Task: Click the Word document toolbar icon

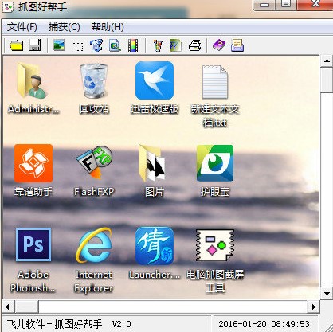Action: tap(176, 45)
